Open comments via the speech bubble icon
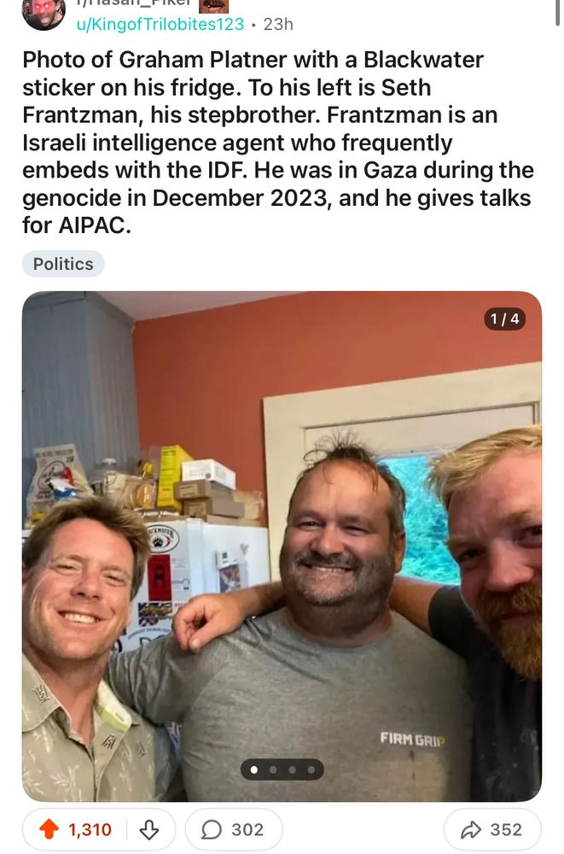The height and width of the screenshot is (854, 564). [x=212, y=829]
